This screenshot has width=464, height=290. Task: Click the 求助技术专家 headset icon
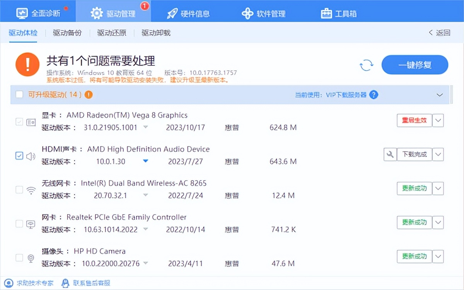(x=9, y=283)
